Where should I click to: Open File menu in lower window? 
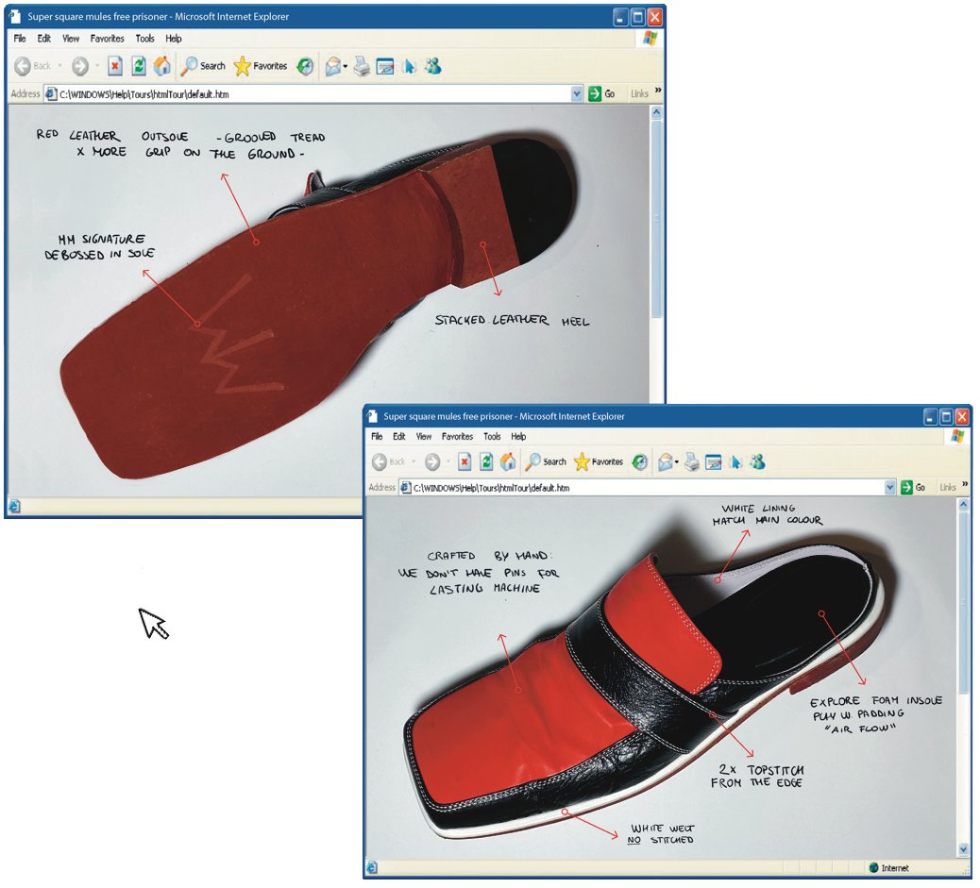[377, 436]
